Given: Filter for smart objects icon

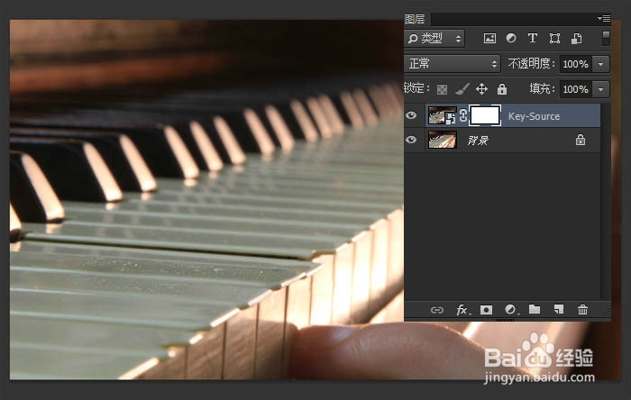Looking at the screenshot, I should click(576, 38).
